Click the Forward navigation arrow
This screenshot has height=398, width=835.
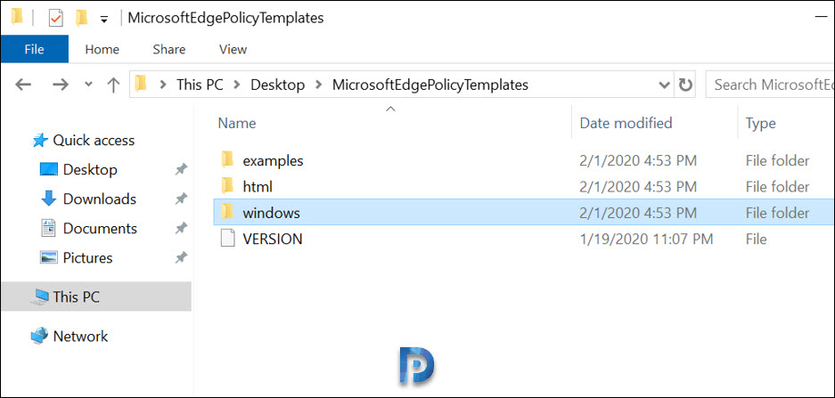click(61, 85)
